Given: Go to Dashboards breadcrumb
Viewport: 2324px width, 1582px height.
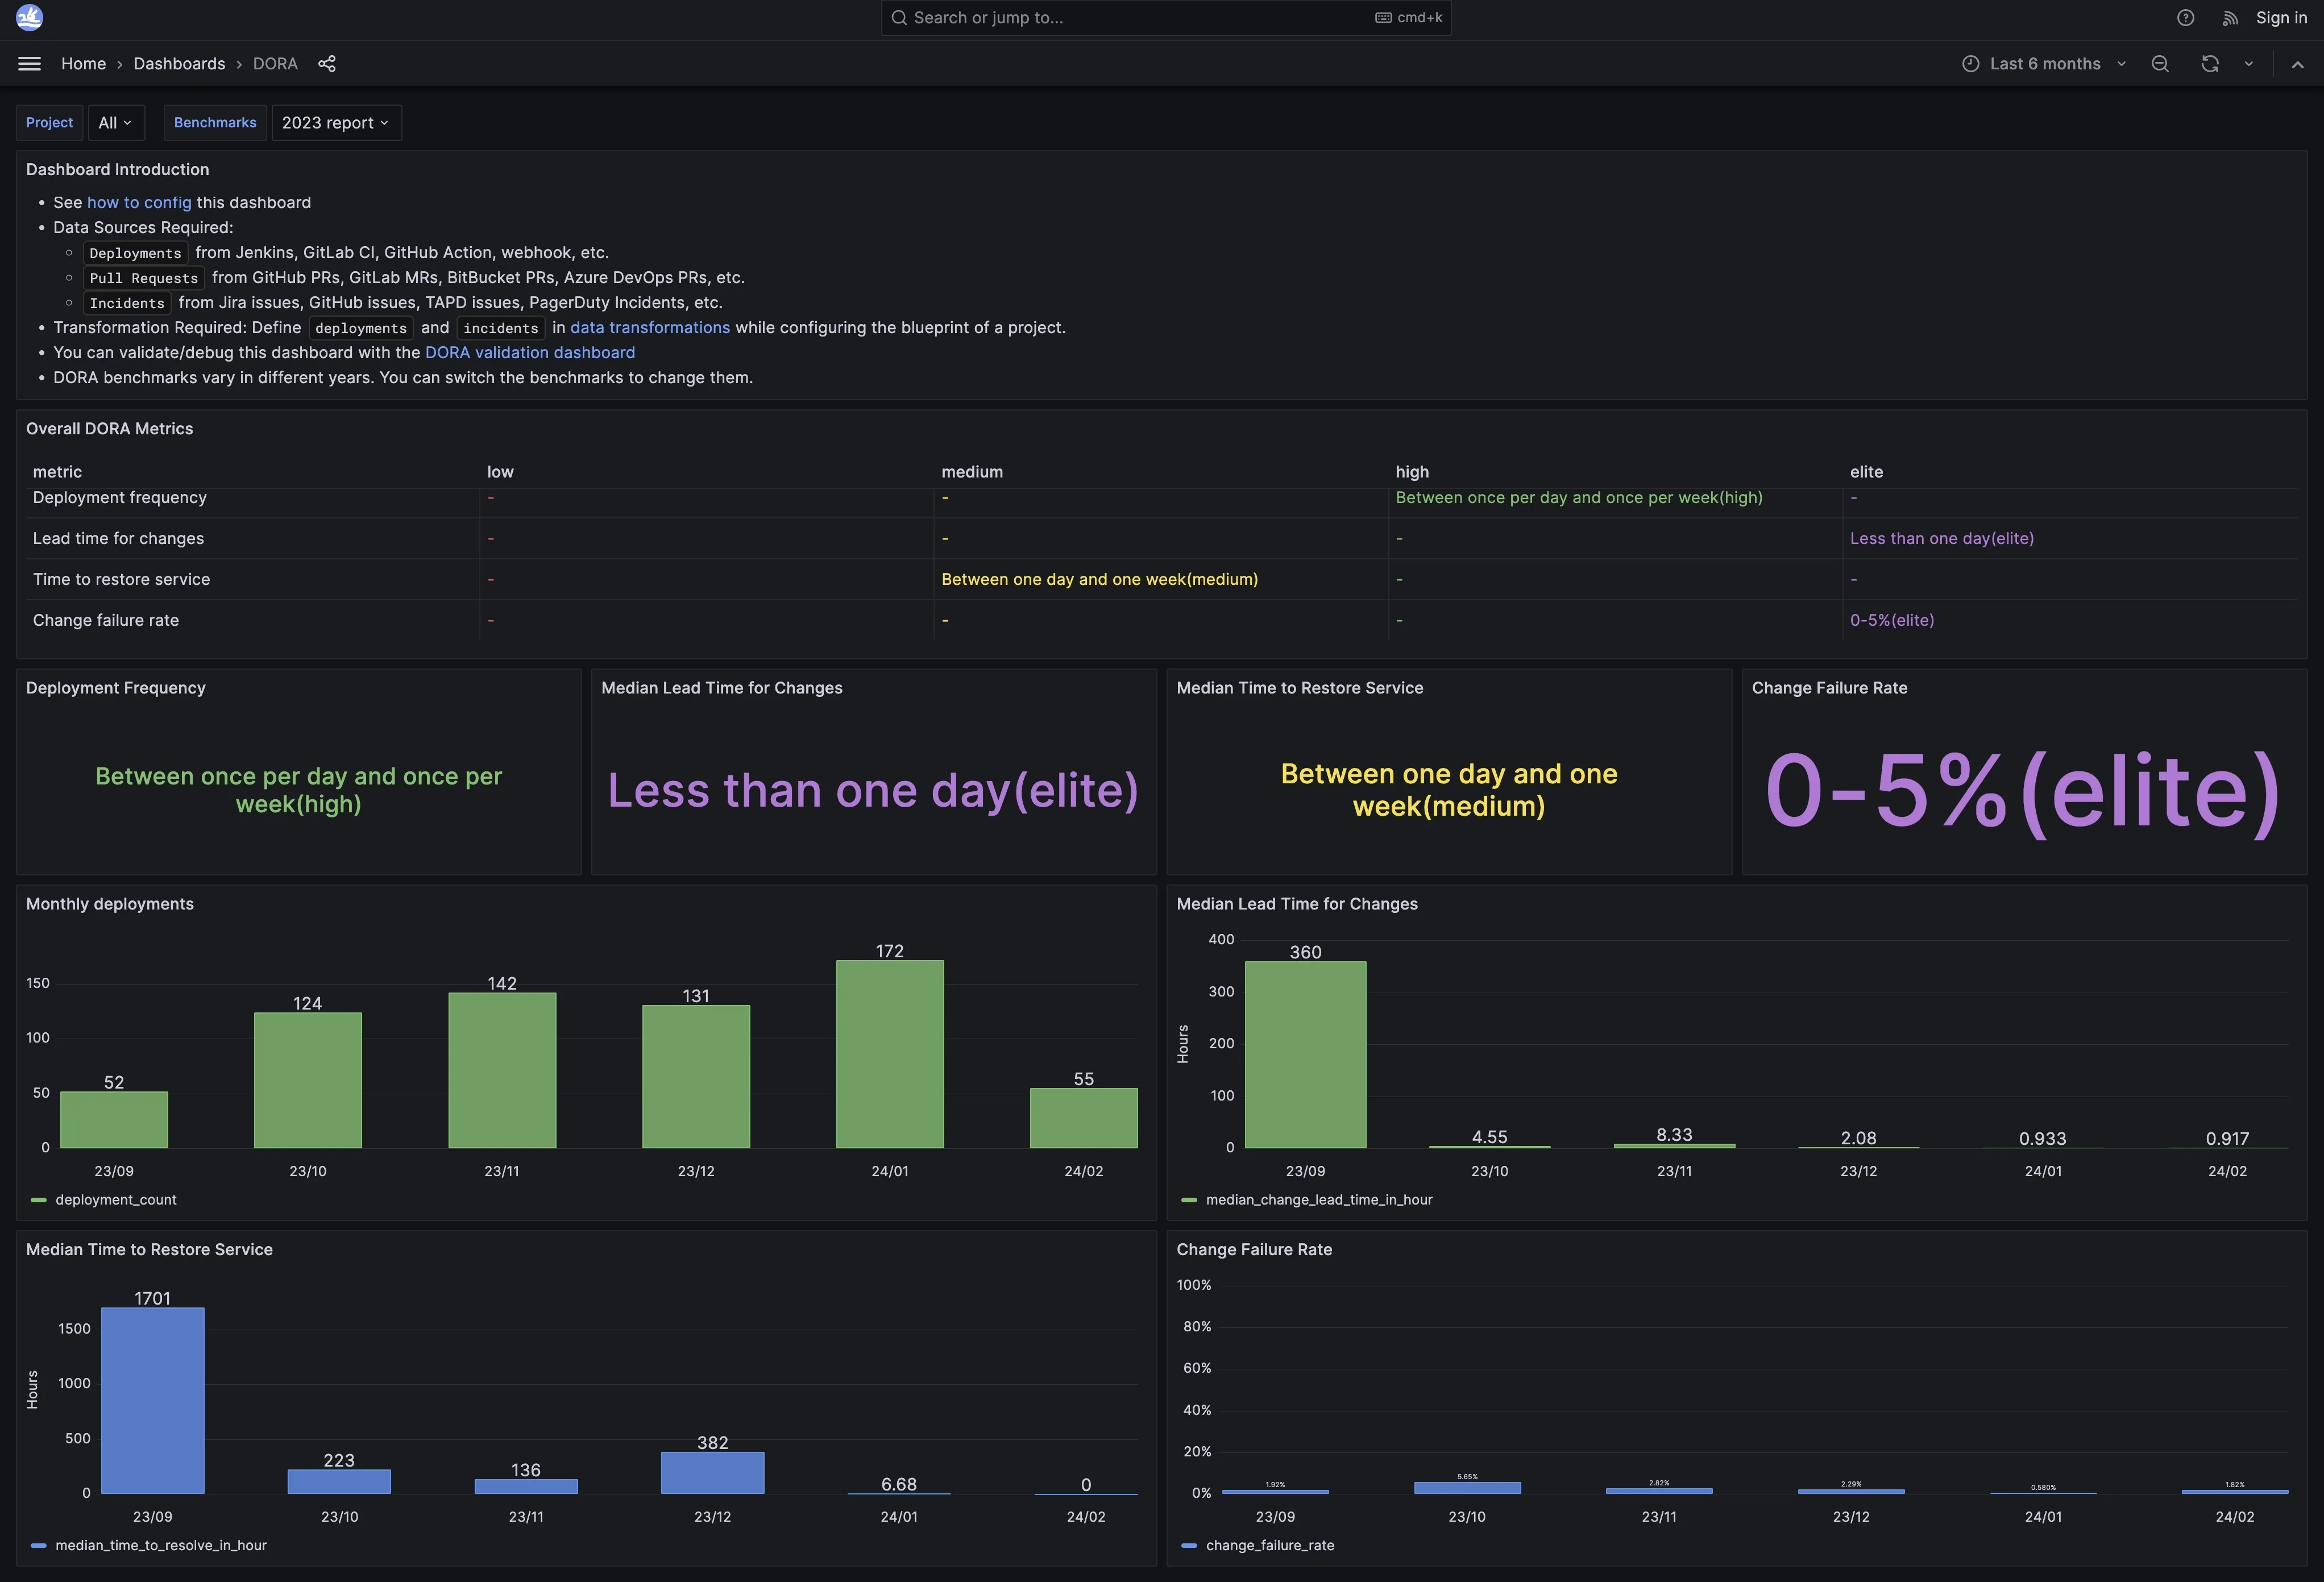Looking at the screenshot, I should click(179, 64).
